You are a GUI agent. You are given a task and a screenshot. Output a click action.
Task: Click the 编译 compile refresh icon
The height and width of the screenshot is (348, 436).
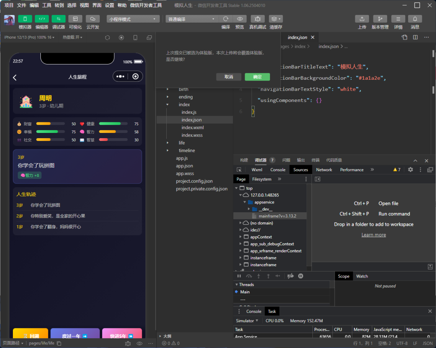pyautogui.click(x=226, y=19)
